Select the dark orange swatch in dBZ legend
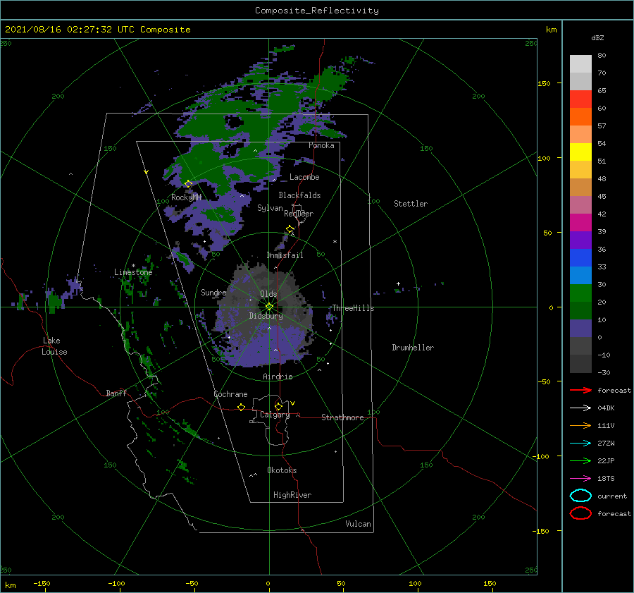This screenshot has height=593, width=634. pos(580,117)
